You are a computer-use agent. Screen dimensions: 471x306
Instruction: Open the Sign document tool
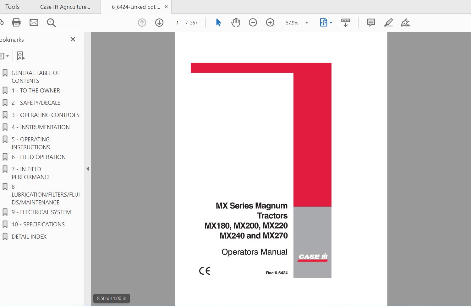pyautogui.click(x=405, y=23)
